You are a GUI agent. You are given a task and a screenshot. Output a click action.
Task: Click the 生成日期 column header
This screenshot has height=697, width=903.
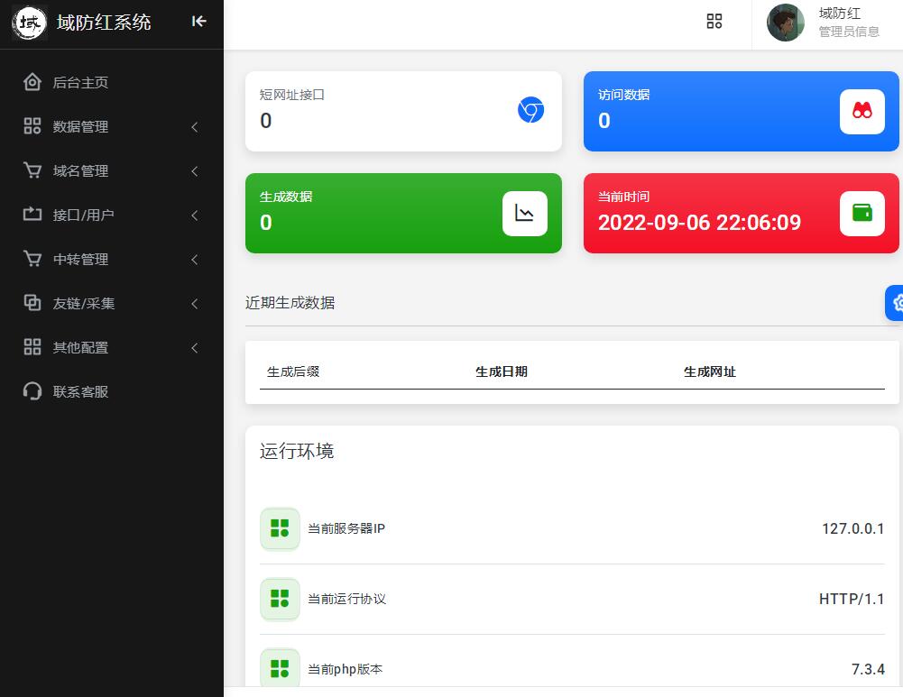pyautogui.click(x=501, y=371)
